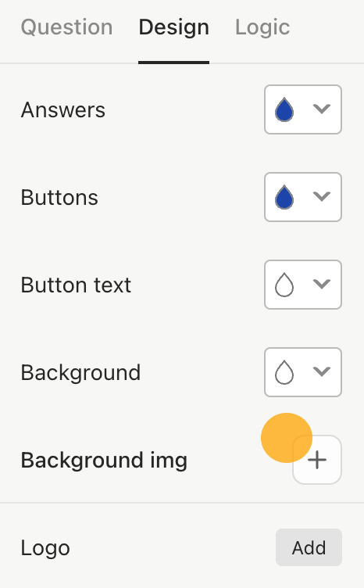Click the Add button for Logo
Image resolution: width=364 pixels, height=588 pixels.
(x=309, y=547)
